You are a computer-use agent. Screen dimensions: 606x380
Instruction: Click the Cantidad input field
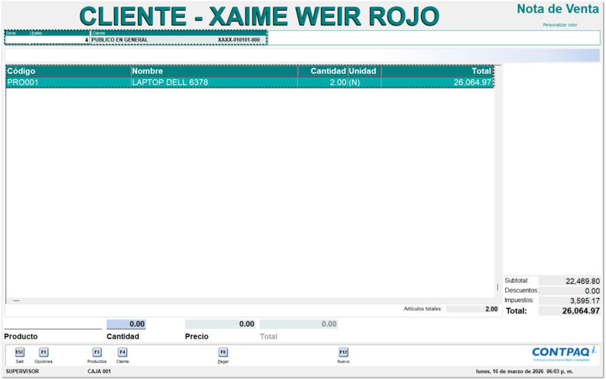(x=126, y=324)
